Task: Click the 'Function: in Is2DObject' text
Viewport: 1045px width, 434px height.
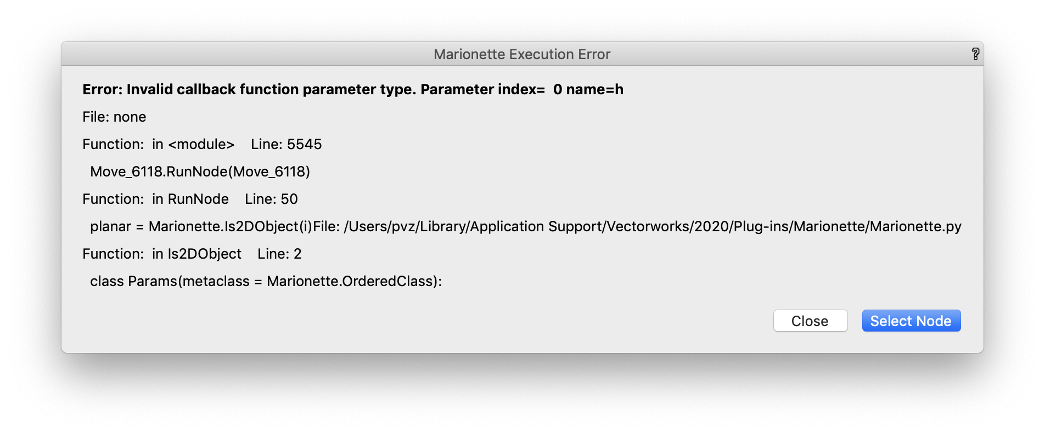Action: point(162,254)
